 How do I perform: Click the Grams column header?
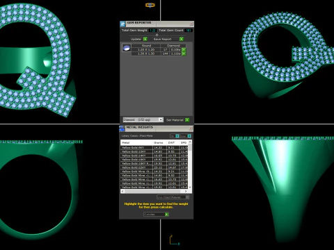pyautogui.click(x=159, y=142)
